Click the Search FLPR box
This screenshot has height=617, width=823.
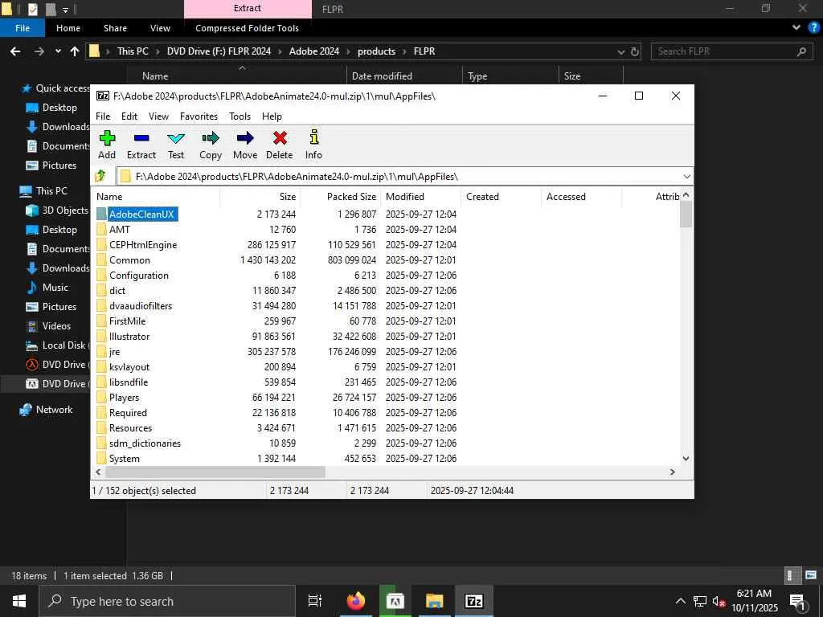[730, 51]
